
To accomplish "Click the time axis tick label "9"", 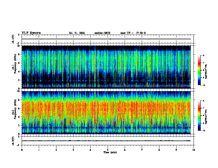I will click(x=176, y=150).
